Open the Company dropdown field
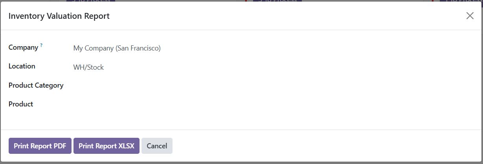 click(x=271, y=49)
